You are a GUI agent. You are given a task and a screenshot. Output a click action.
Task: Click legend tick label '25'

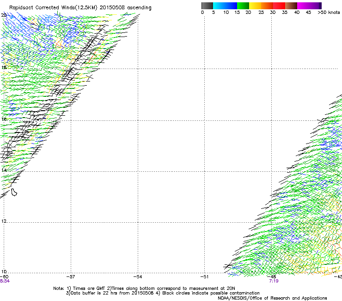point(261,13)
